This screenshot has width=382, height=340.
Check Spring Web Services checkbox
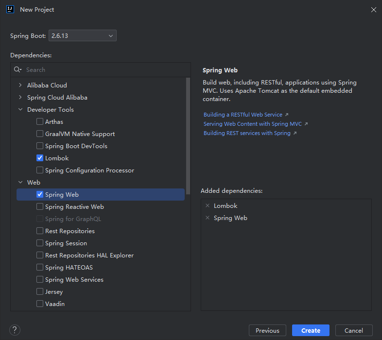point(40,279)
